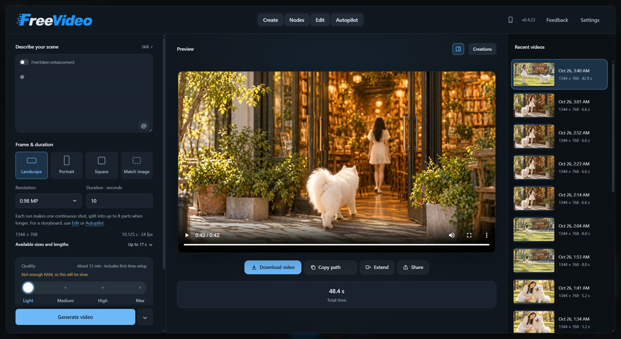
Task: Toggle the split preview layout icon
Action: point(458,49)
